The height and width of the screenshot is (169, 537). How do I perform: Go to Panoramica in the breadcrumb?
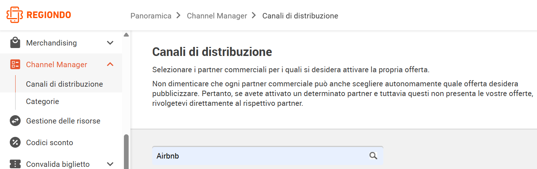click(151, 16)
